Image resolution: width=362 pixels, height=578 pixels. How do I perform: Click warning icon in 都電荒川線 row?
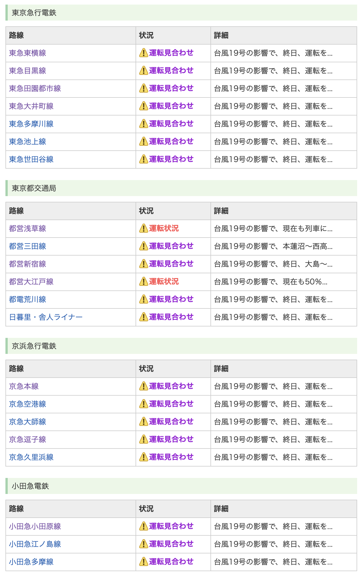144,299
